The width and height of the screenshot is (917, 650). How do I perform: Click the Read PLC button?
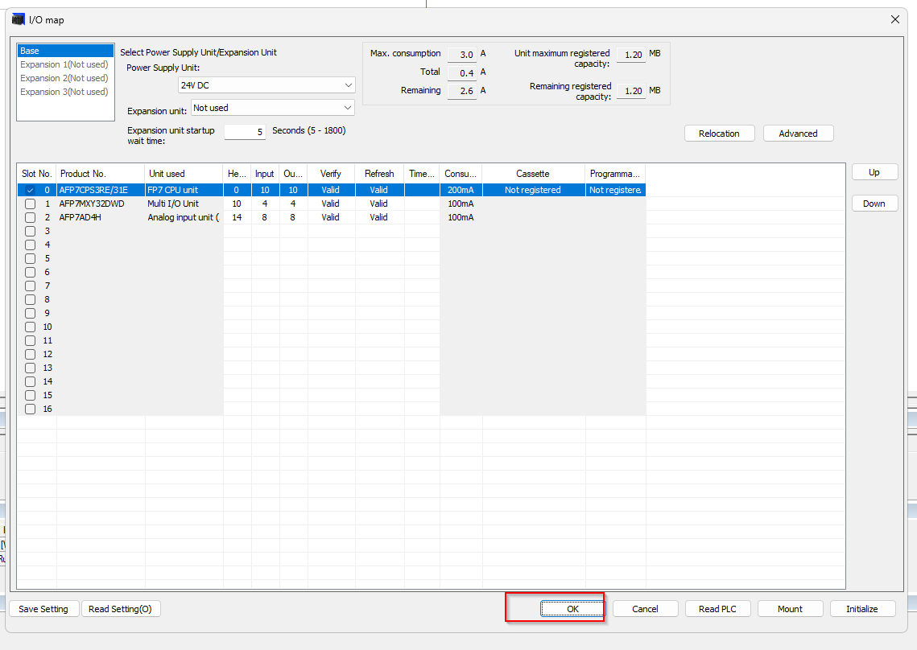(x=717, y=608)
